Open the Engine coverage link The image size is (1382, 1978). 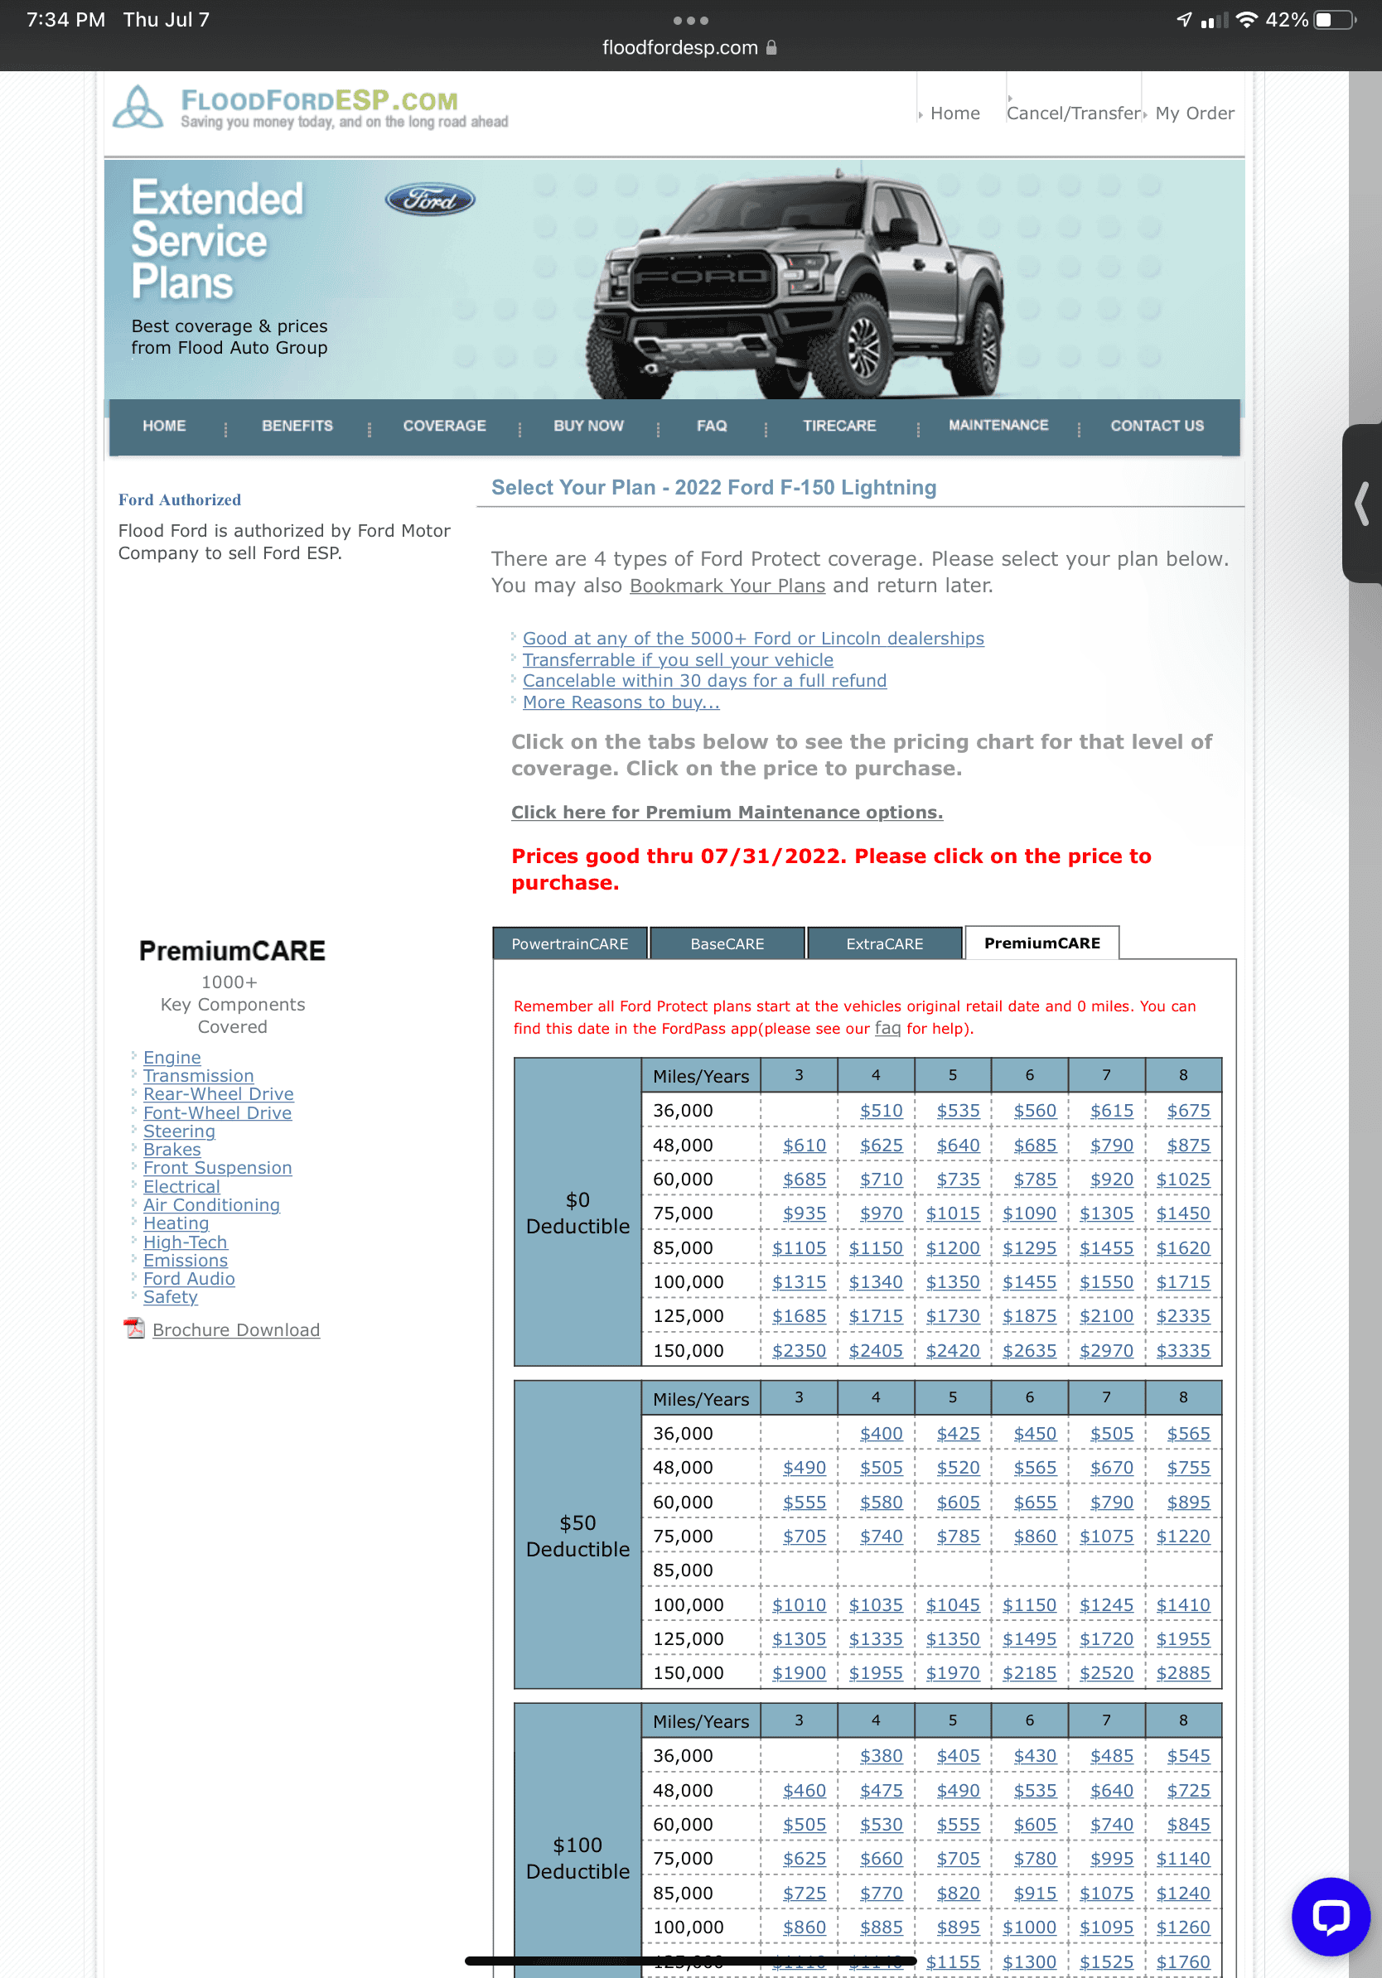pos(172,1057)
